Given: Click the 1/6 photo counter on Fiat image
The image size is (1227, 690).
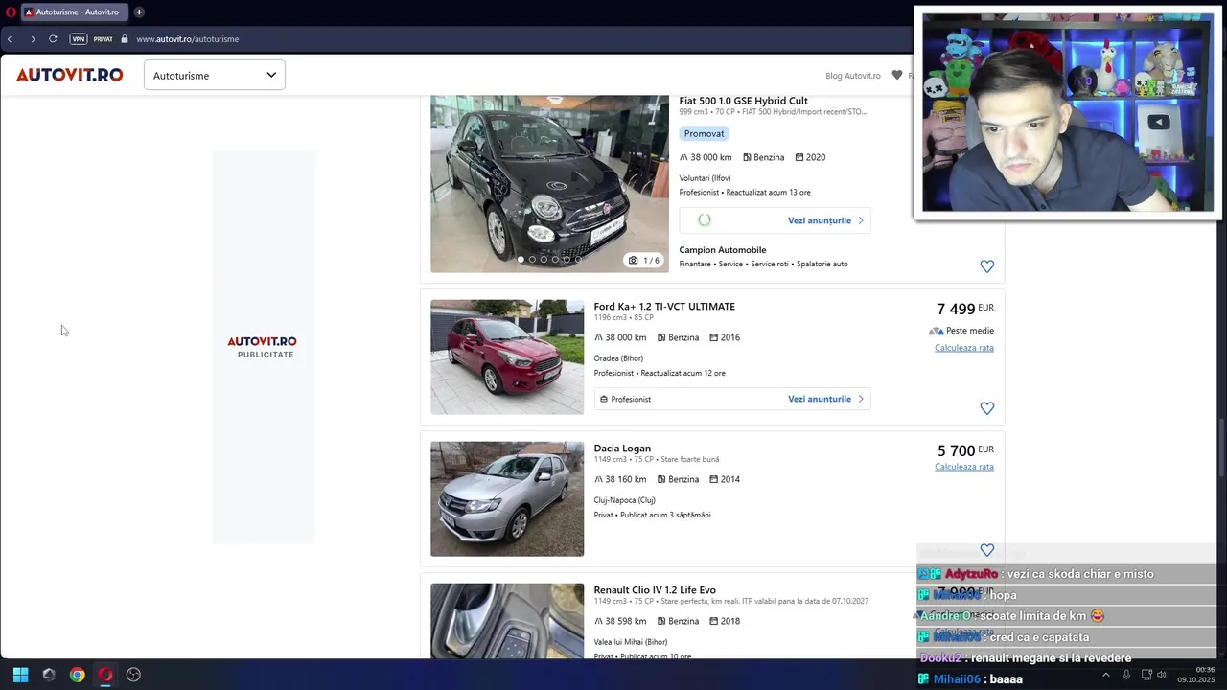Looking at the screenshot, I should click(x=643, y=260).
